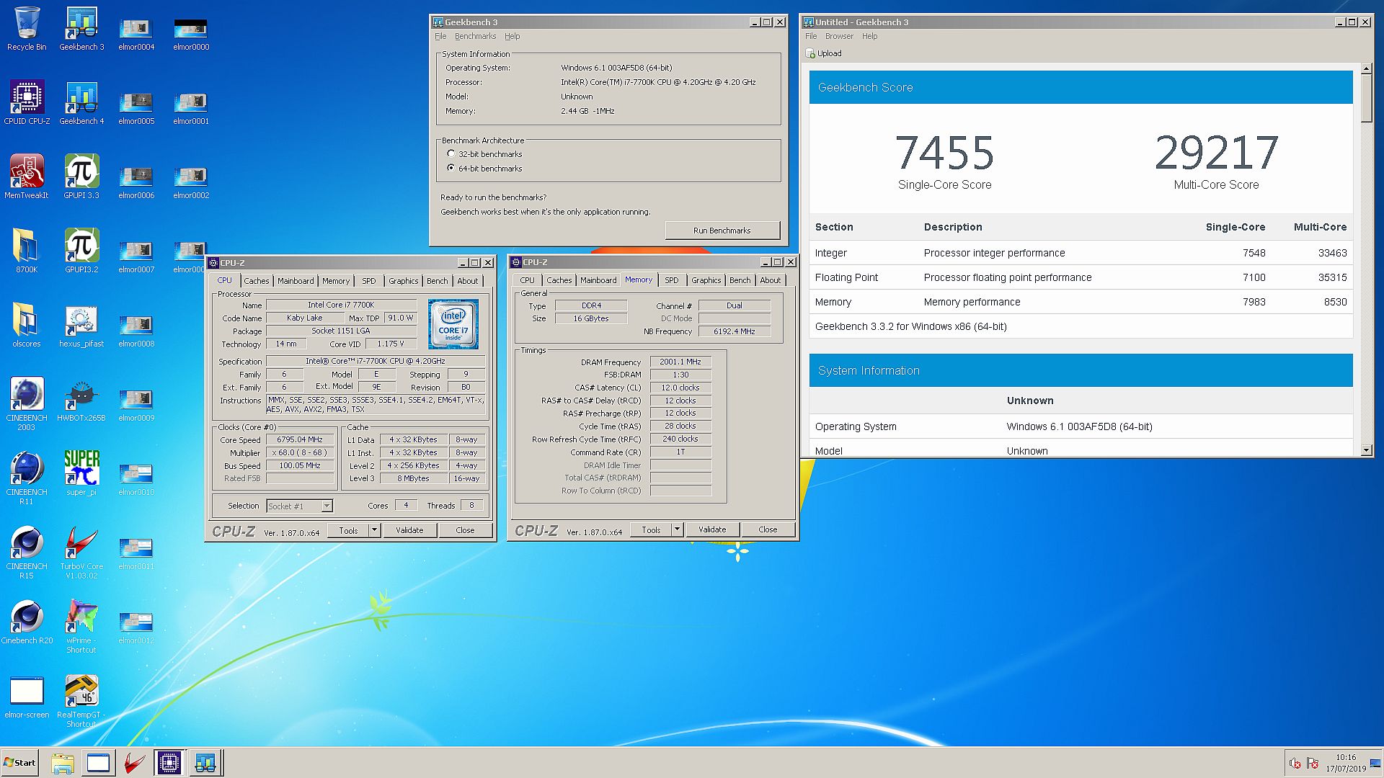Open MemTweakIt desktop icon
The image size is (1384, 778).
click(27, 177)
